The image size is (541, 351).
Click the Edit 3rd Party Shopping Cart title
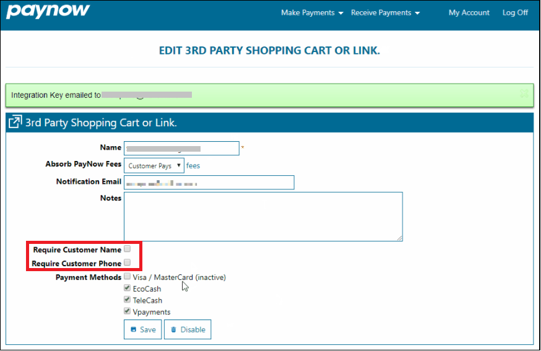click(x=269, y=50)
